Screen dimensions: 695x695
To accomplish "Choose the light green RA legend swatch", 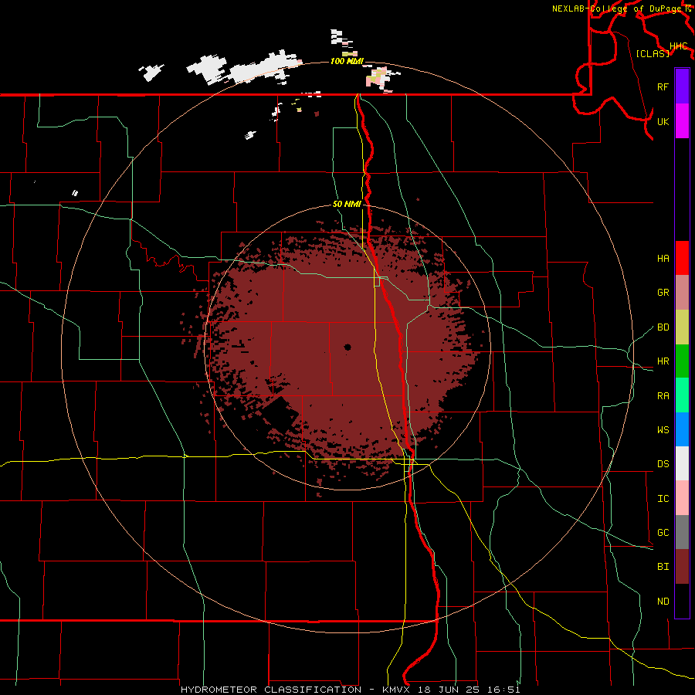I will [682, 395].
